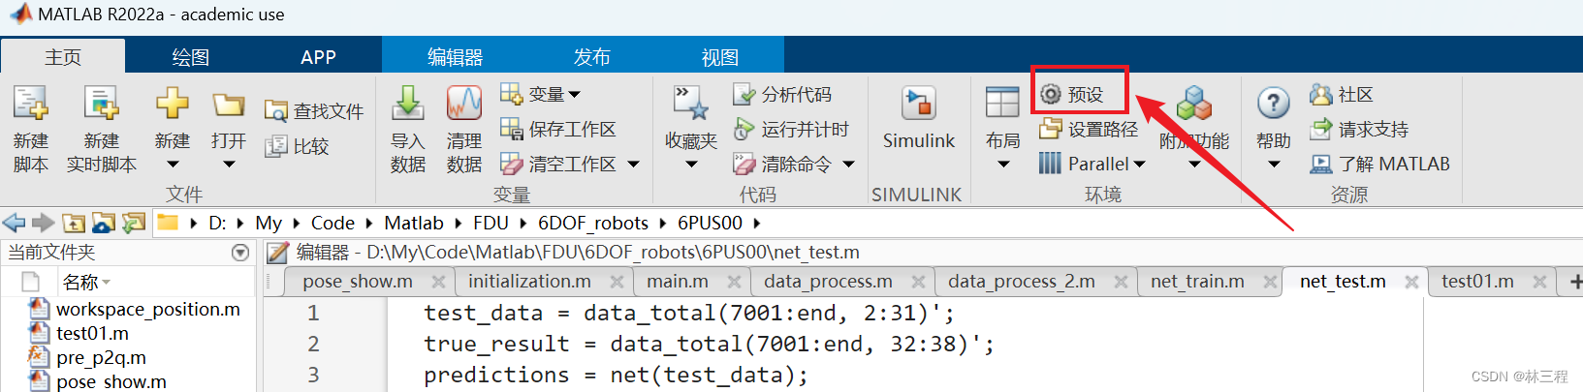Close the net_train.m editor tab
Viewport: 1583px width, 392px height.
[1270, 282]
